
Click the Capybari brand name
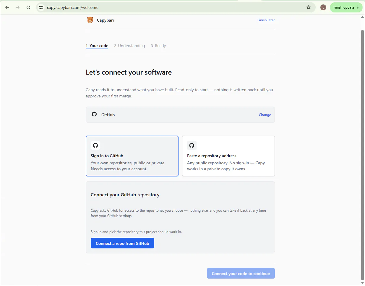click(x=105, y=20)
